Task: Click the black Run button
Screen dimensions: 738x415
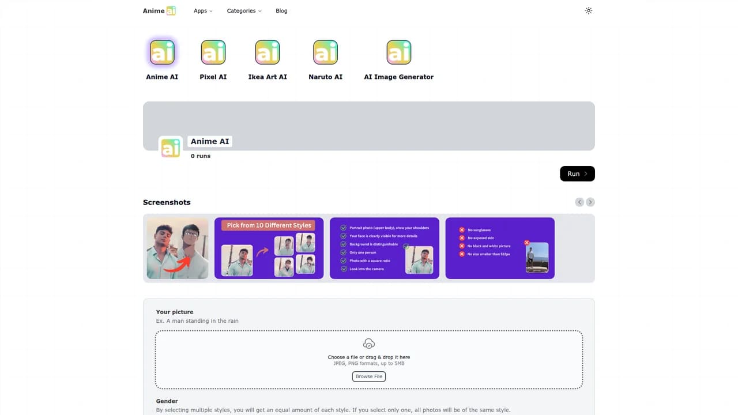Action: pyautogui.click(x=577, y=173)
